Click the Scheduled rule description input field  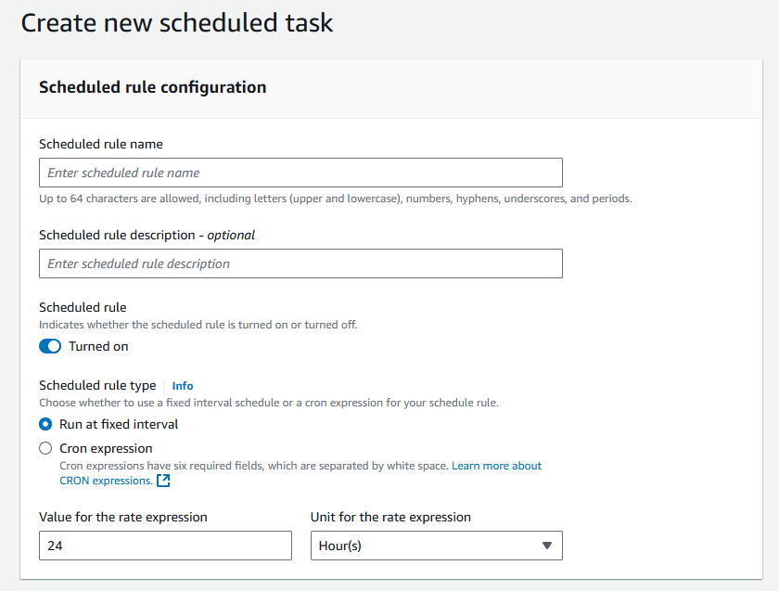click(x=300, y=263)
